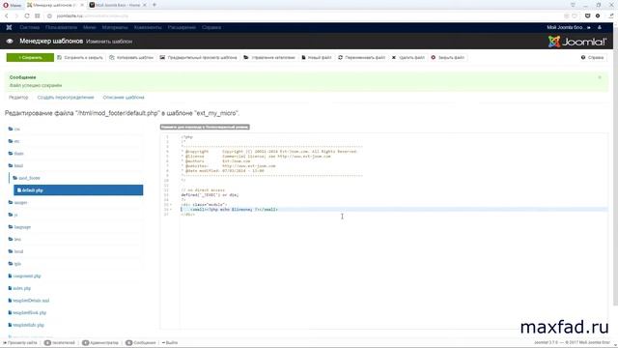Viewport: 618px width, 348px height.
Task: Open the Справка menu in top bar
Action: coord(211,27)
